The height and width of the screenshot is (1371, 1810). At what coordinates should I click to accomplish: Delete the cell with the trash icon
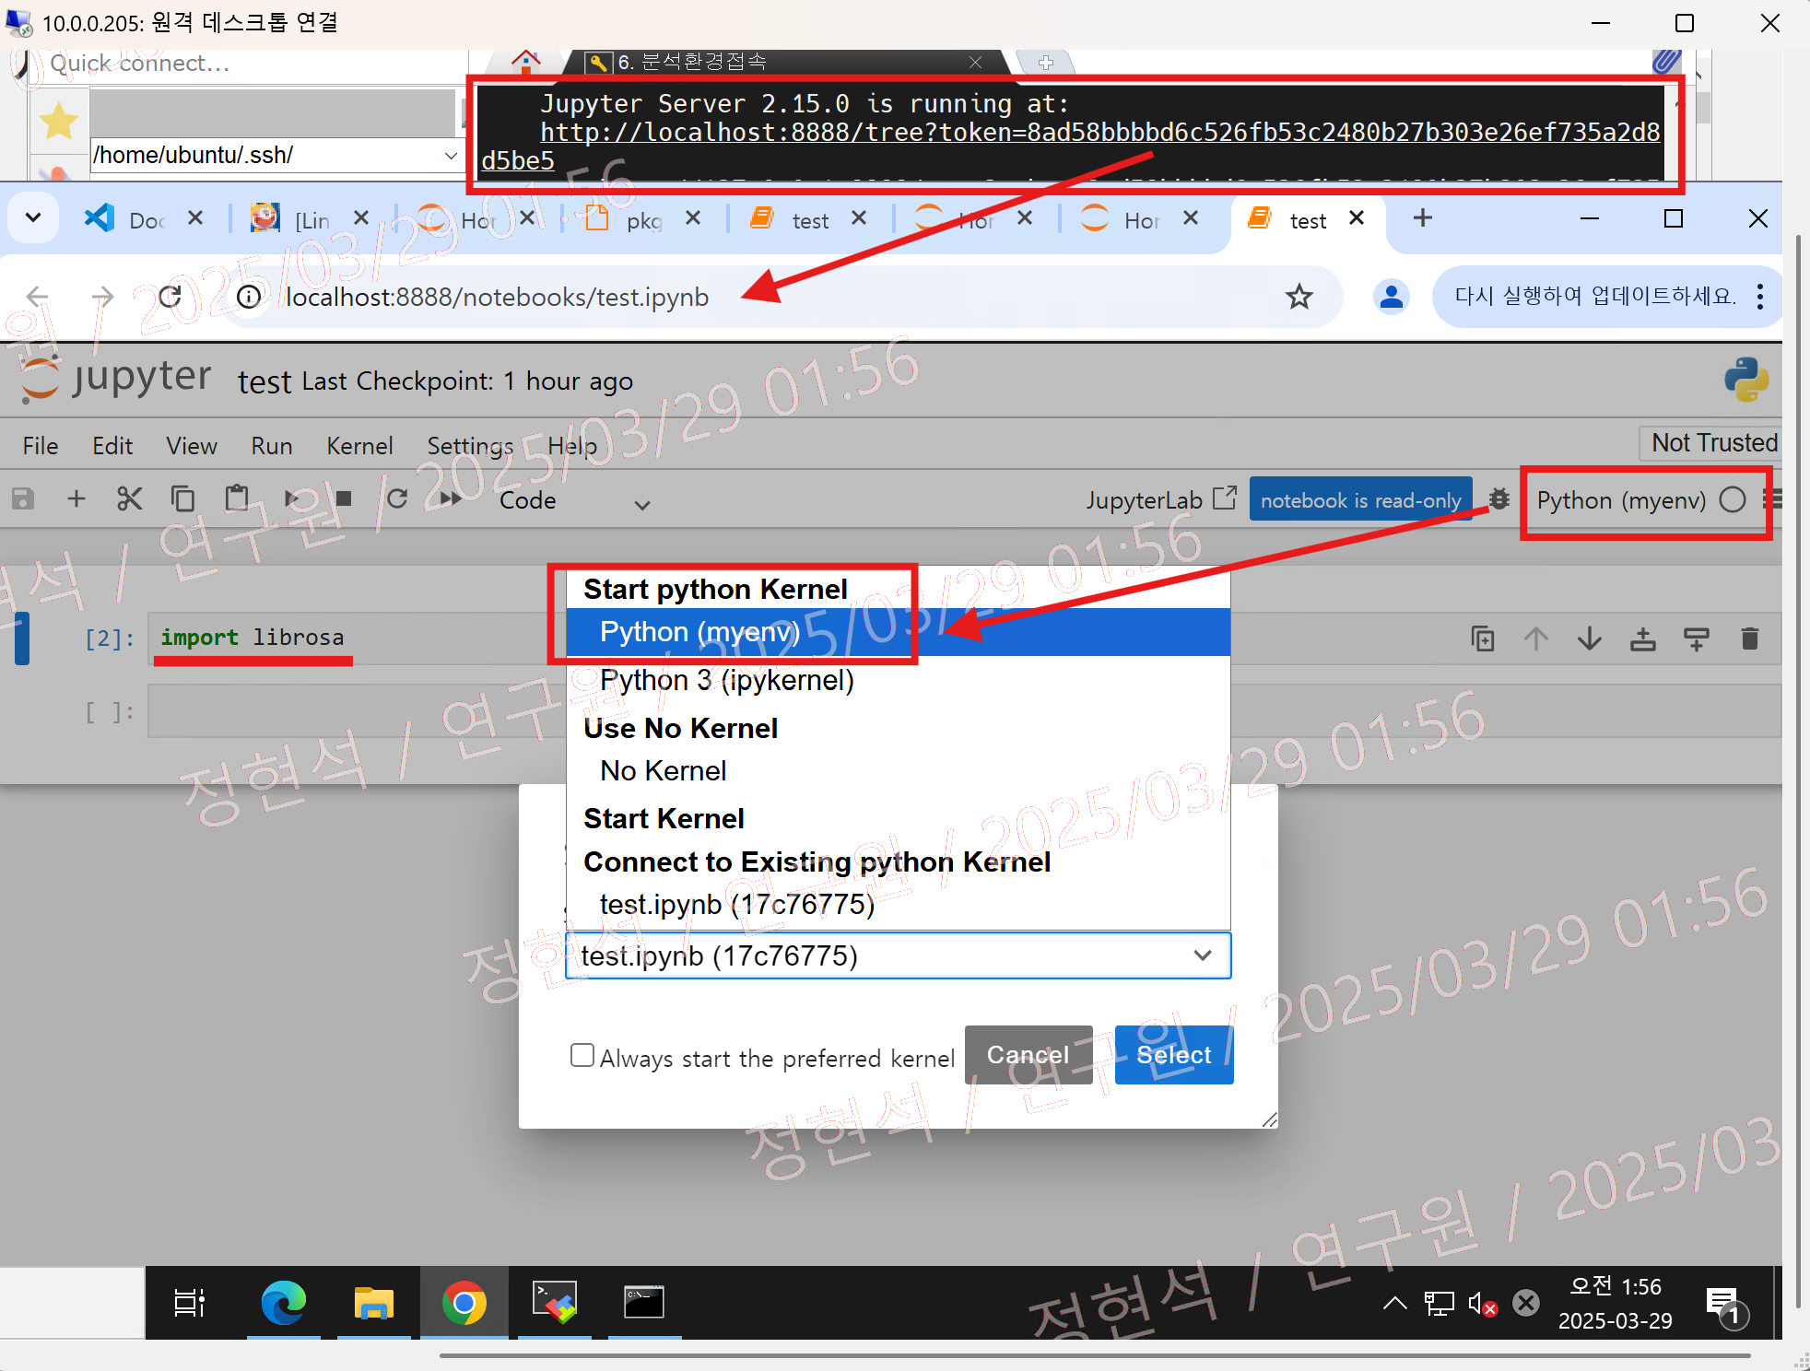(1749, 639)
